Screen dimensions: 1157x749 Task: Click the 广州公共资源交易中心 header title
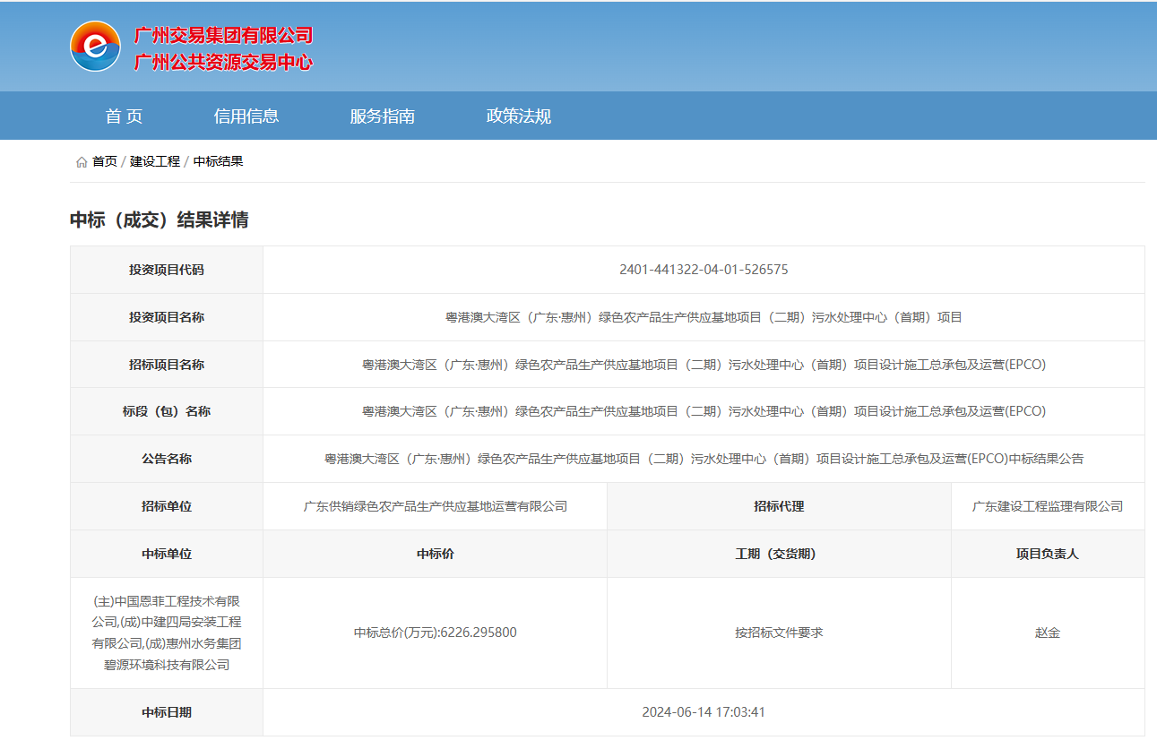click(223, 63)
